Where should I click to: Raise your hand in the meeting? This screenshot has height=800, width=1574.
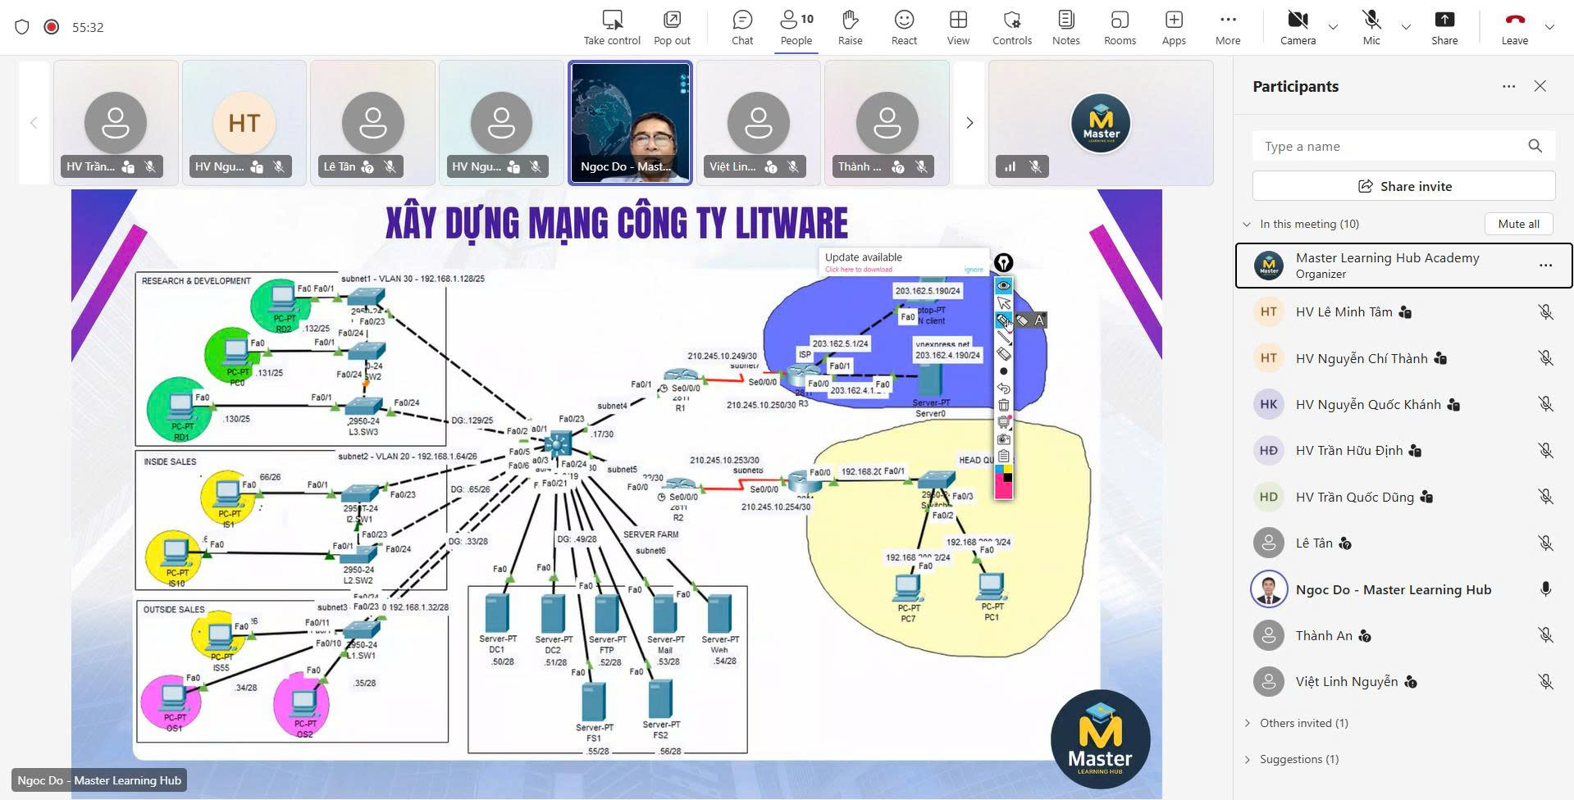pos(850,27)
